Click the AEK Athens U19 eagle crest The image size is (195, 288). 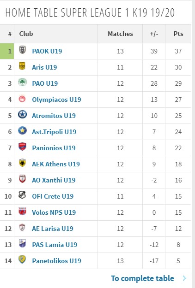(x=22, y=163)
